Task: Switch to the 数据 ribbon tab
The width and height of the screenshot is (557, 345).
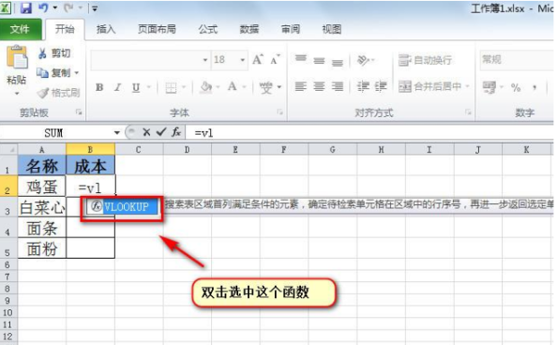Action: point(249,29)
